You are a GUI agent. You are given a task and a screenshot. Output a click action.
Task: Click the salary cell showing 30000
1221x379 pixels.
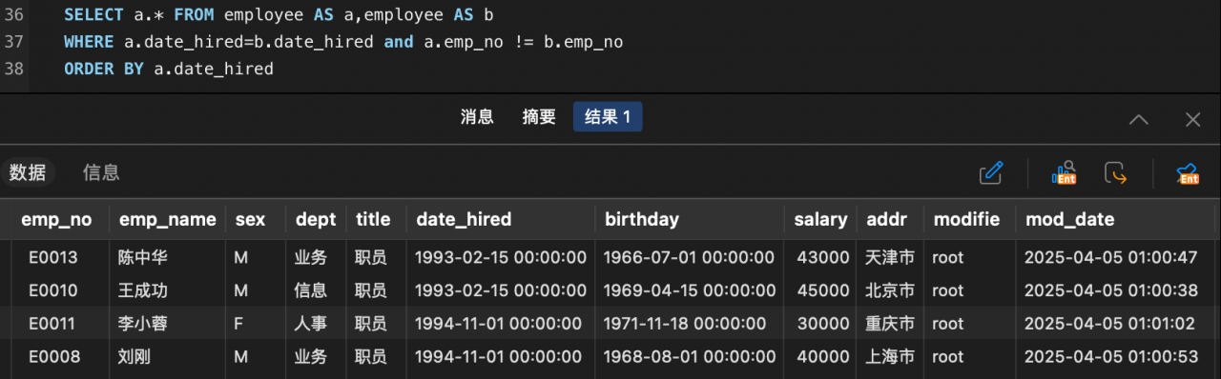[821, 324]
